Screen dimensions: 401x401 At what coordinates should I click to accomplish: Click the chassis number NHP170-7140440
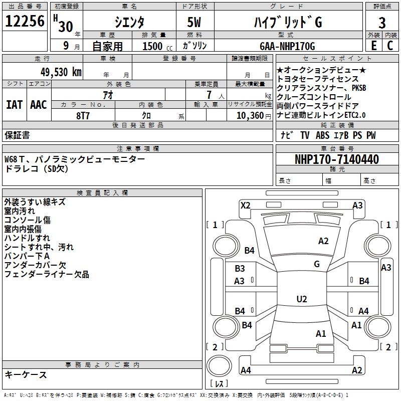[337, 159]
